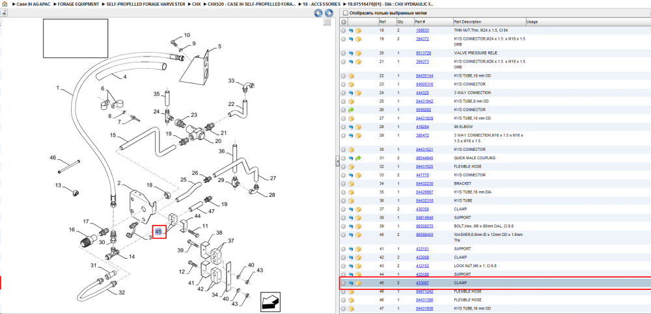Click the add-all plus icon in the header
Screen dimensions: 651x314
[344, 22]
